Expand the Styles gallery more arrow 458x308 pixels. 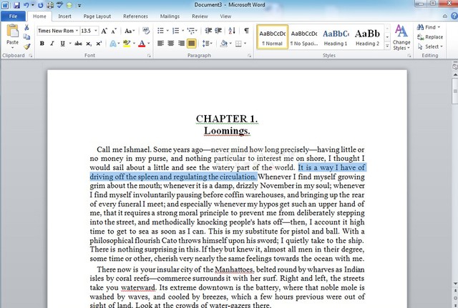387,46
